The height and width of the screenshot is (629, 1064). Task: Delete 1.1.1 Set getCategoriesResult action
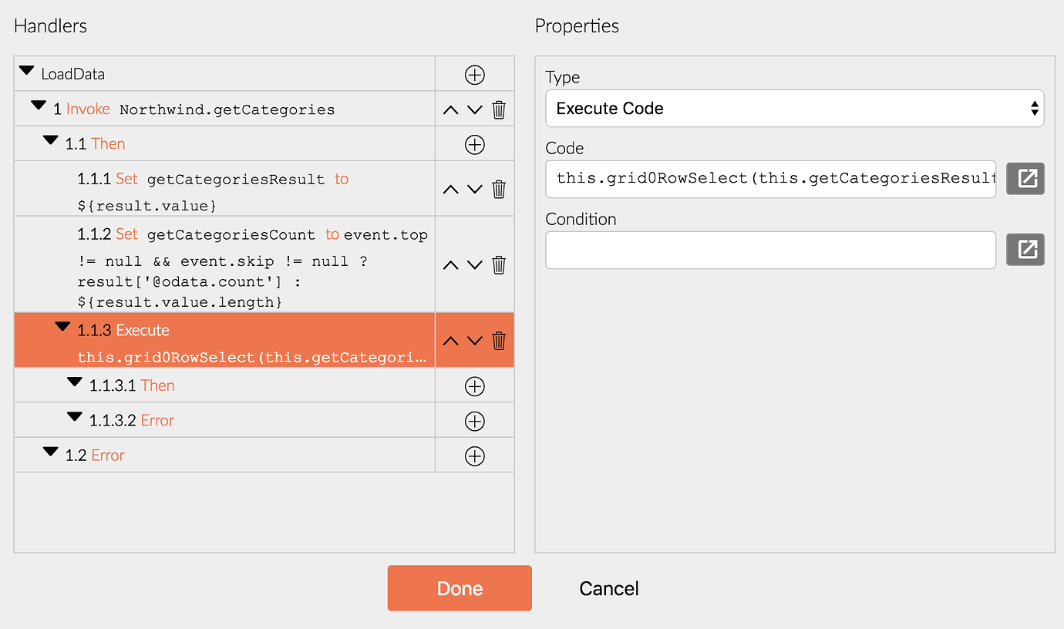pyautogui.click(x=499, y=189)
